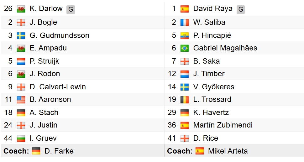Select shirt number 44 in left lineup
Image resolution: width=304 pixels, height=162 pixels.
(x=8, y=138)
